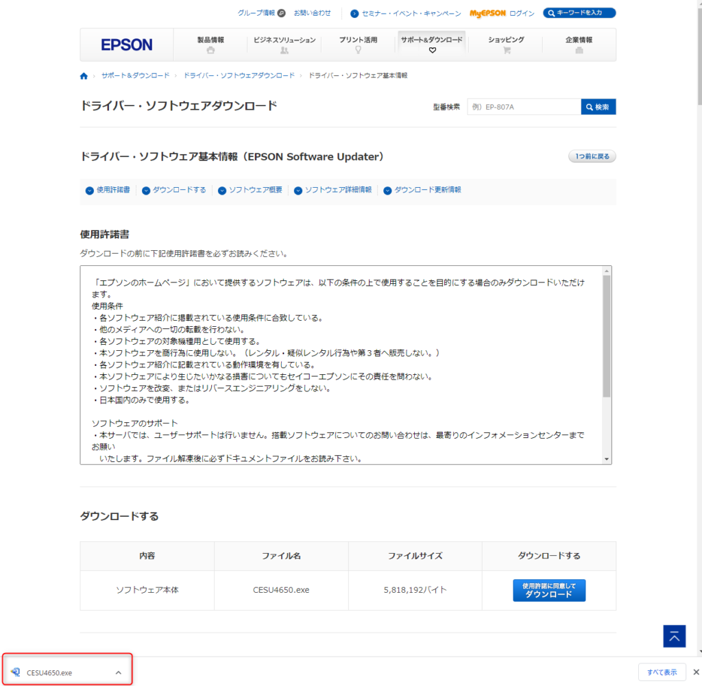Image resolution: width=702 pixels, height=686 pixels.
Task: Open the サポート&ダウンロード menu
Action: click(x=432, y=45)
